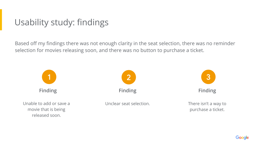Viewport: 256px width, 144px height.
Task: Click "purchase a ticket." in the third finding
Action: pyautogui.click(x=207, y=109)
